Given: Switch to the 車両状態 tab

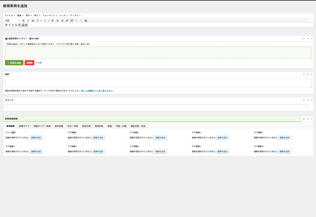Looking at the screenshot, I should (99, 126).
